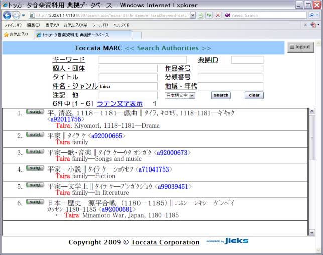
Task: Go back with the browser Back arrow
Action: [7, 15]
